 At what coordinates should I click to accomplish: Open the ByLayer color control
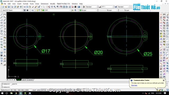click(88, 10)
